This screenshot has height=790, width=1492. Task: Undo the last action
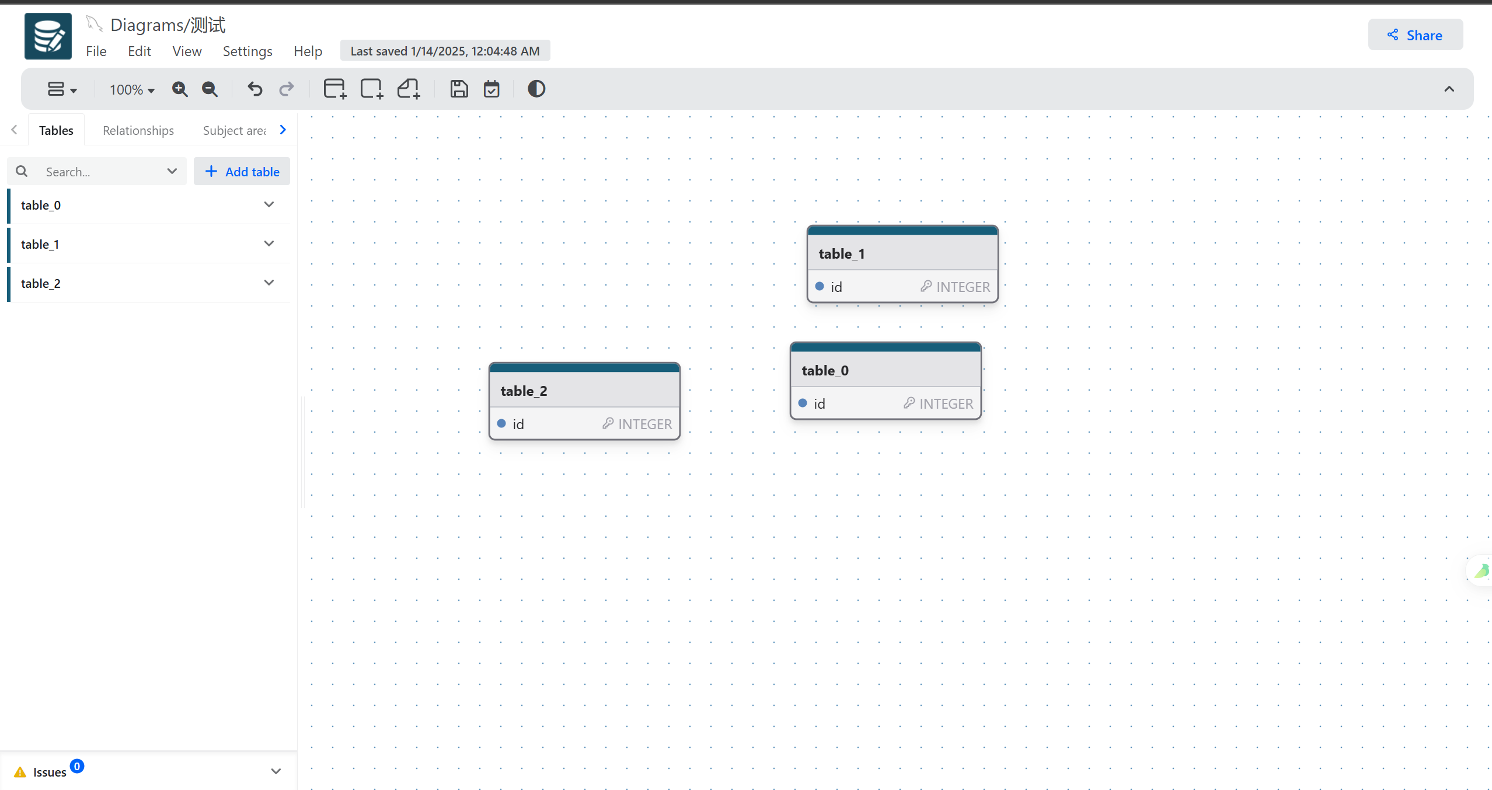pos(255,89)
